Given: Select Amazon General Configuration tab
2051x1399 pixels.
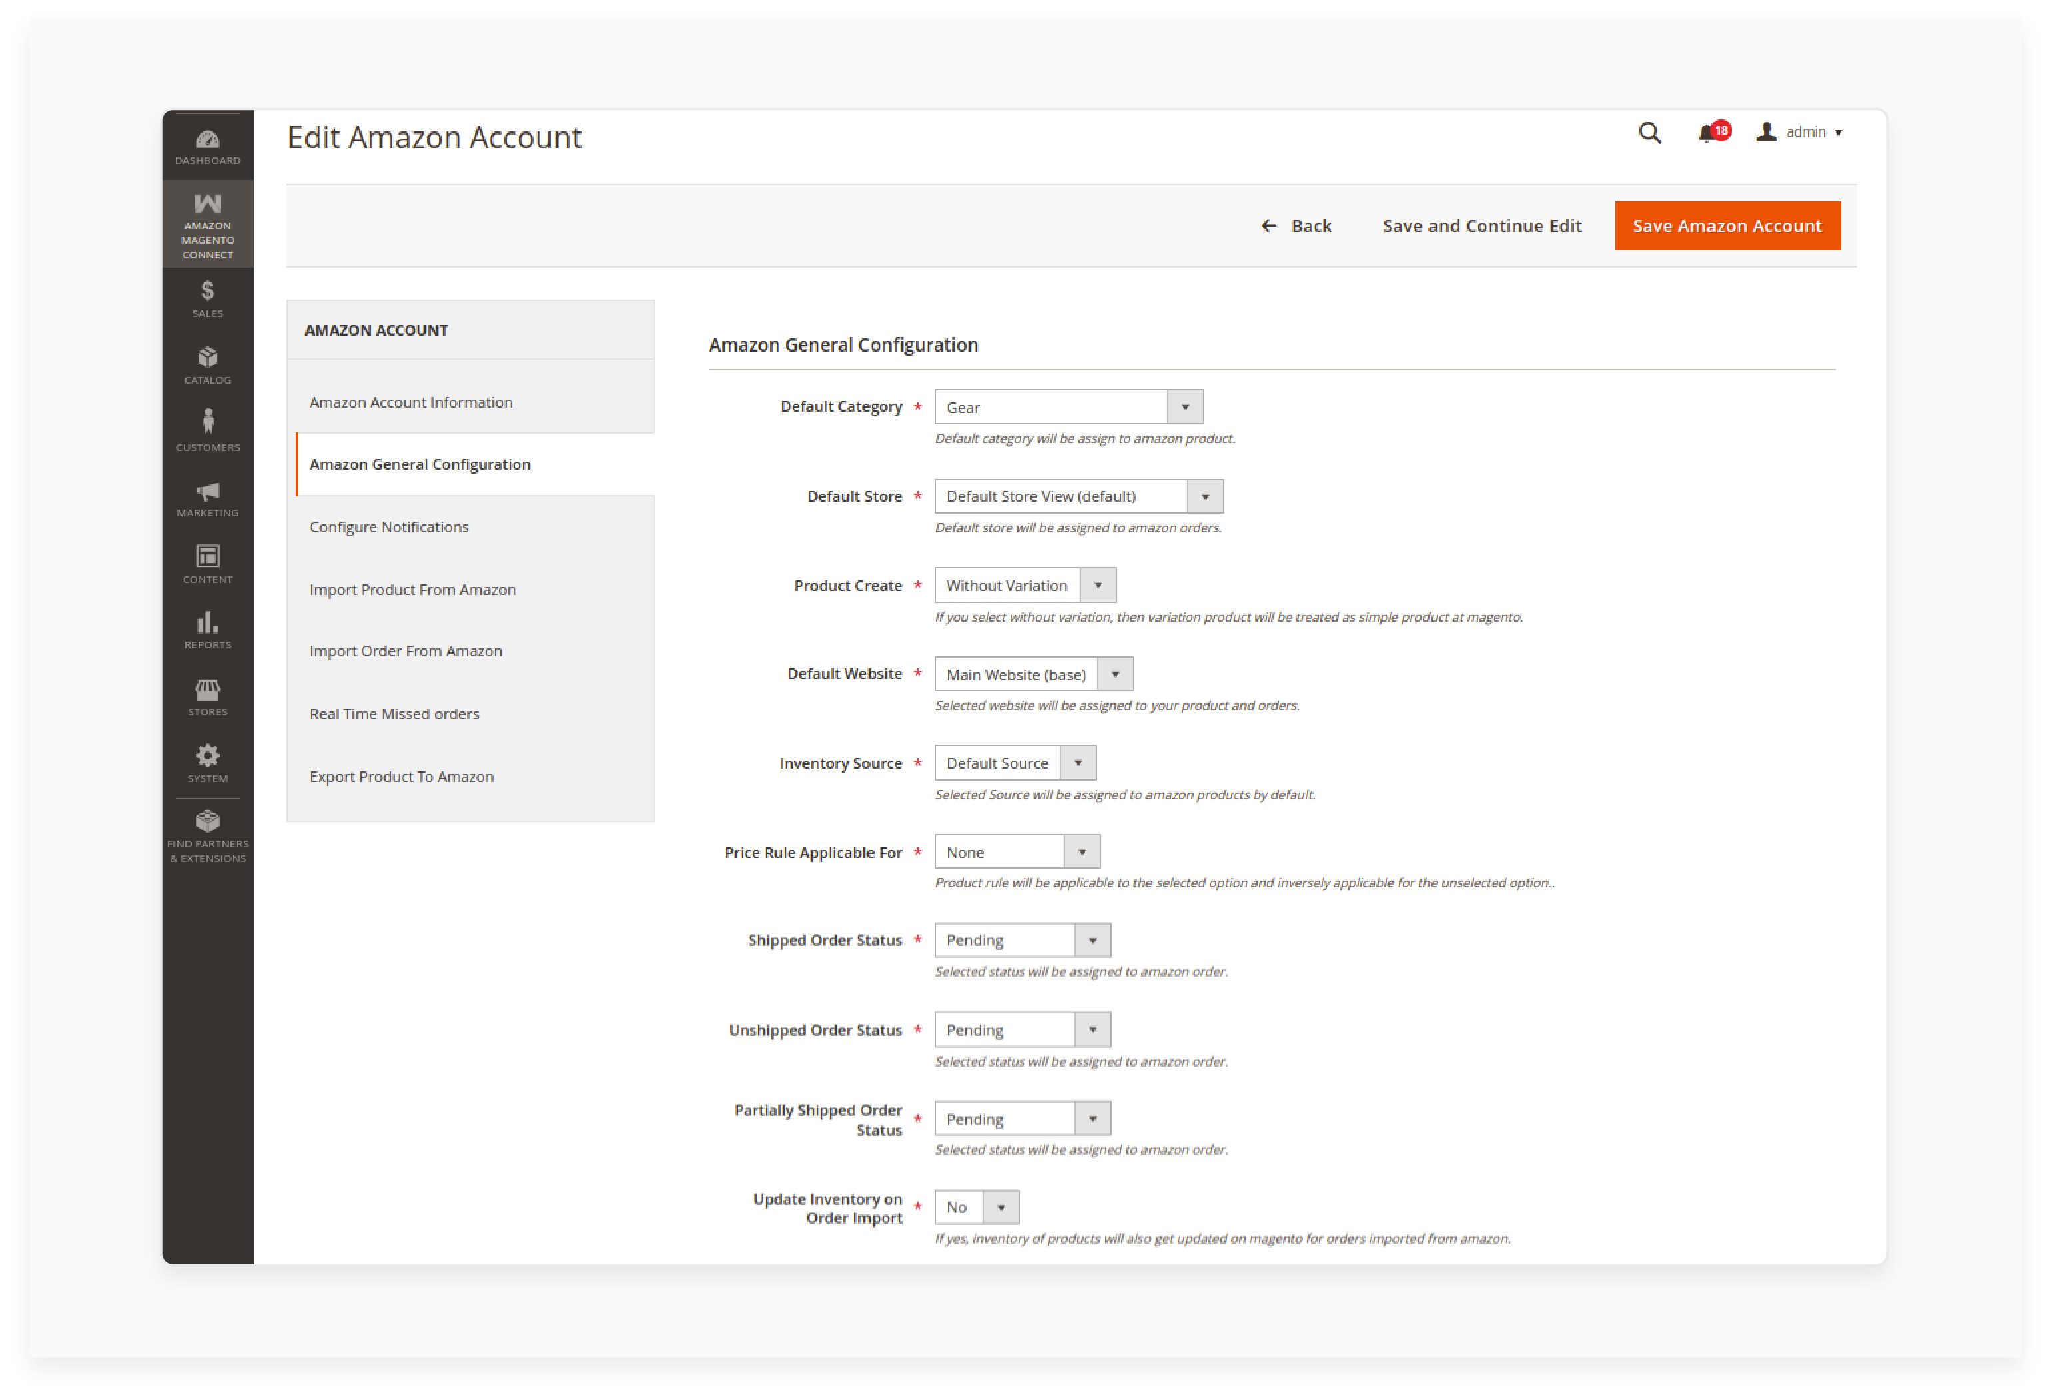Looking at the screenshot, I should click(475, 464).
